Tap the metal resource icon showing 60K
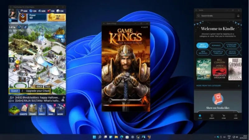The image size is (249, 140). [40, 11]
